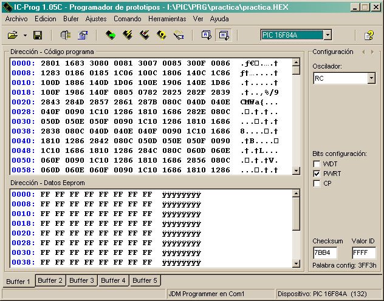Screen dimensions: 384x301
Task: Switch to Buffer 2 tab
Action: (50, 280)
